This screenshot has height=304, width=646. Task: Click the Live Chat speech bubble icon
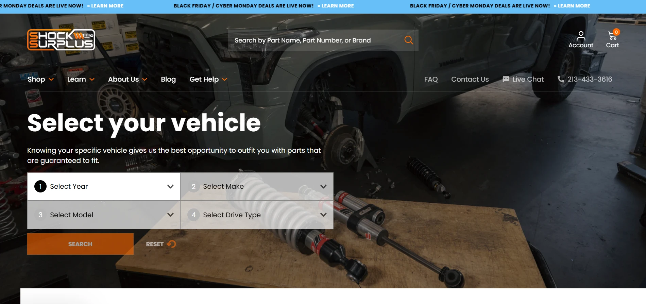(506, 79)
